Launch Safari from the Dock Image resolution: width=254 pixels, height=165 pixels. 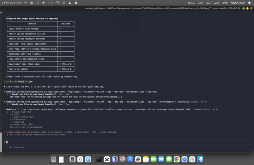185,159
